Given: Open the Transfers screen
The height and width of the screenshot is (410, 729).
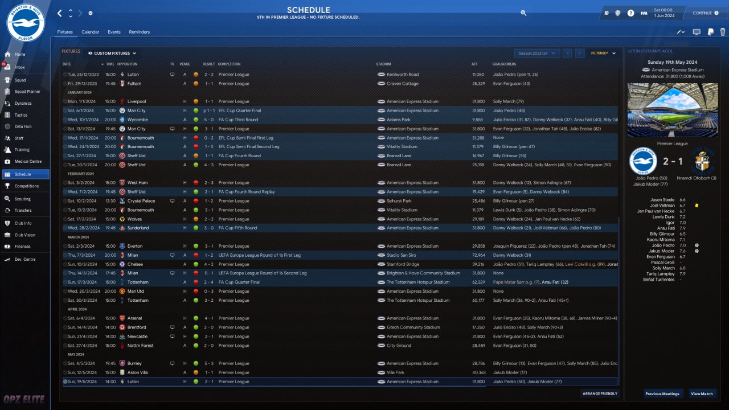Looking at the screenshot, I should [x=25, y=211].
